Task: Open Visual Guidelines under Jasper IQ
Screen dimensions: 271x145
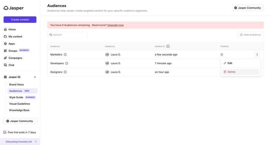Action: 20,104
